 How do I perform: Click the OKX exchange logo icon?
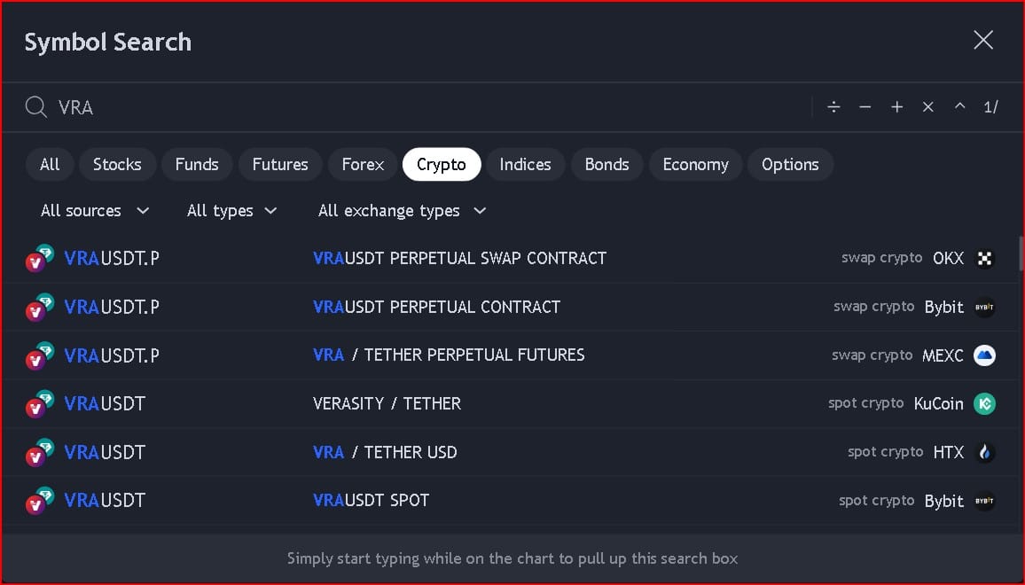click(x=984, y=259)
